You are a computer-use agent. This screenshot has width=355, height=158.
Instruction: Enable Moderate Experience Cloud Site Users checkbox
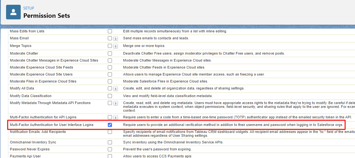coord(110,75)
